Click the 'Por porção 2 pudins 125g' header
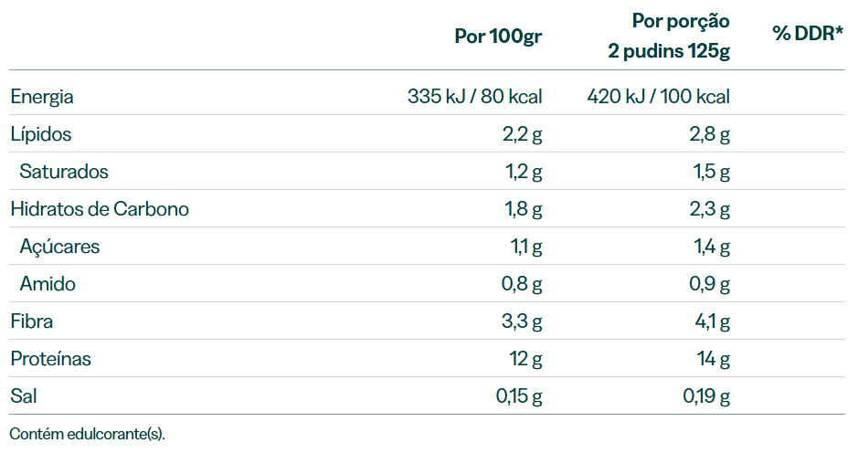 click(669, 36)
